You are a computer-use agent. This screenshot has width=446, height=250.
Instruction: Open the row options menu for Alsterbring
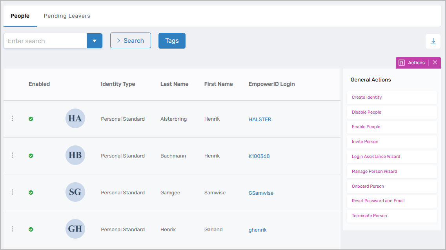tap(12, 118)
